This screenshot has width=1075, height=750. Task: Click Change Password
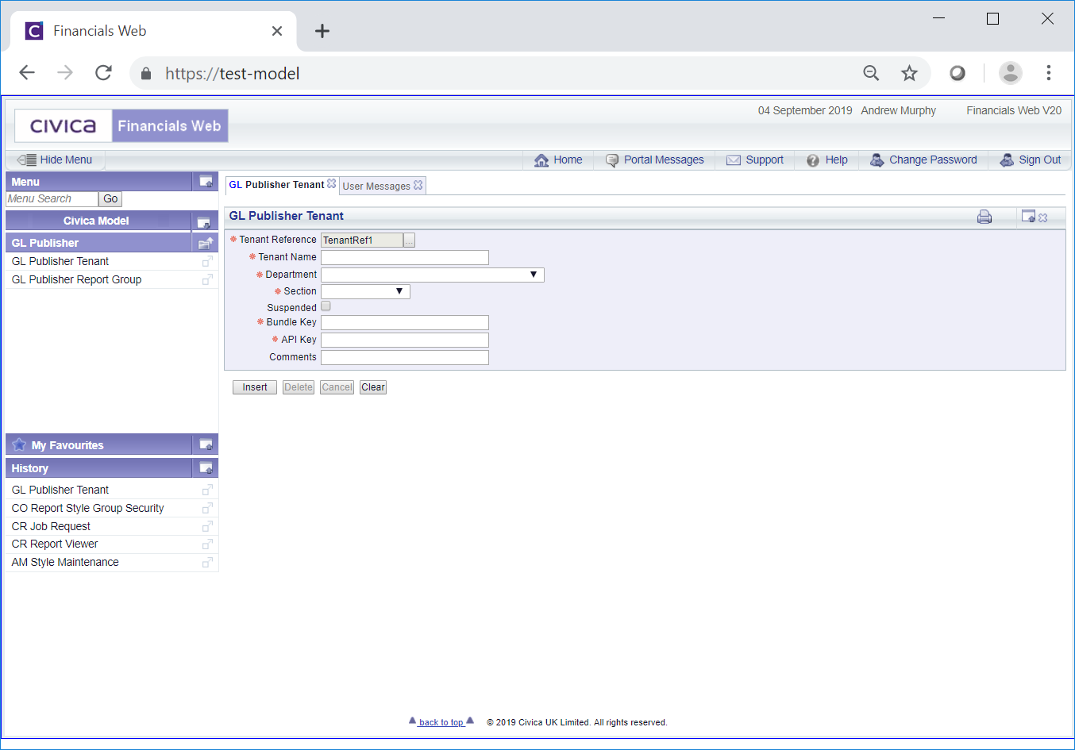(x=923, y=160)
